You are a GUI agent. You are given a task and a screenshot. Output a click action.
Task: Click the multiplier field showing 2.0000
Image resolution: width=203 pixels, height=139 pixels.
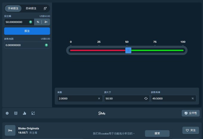pos(80,98)
